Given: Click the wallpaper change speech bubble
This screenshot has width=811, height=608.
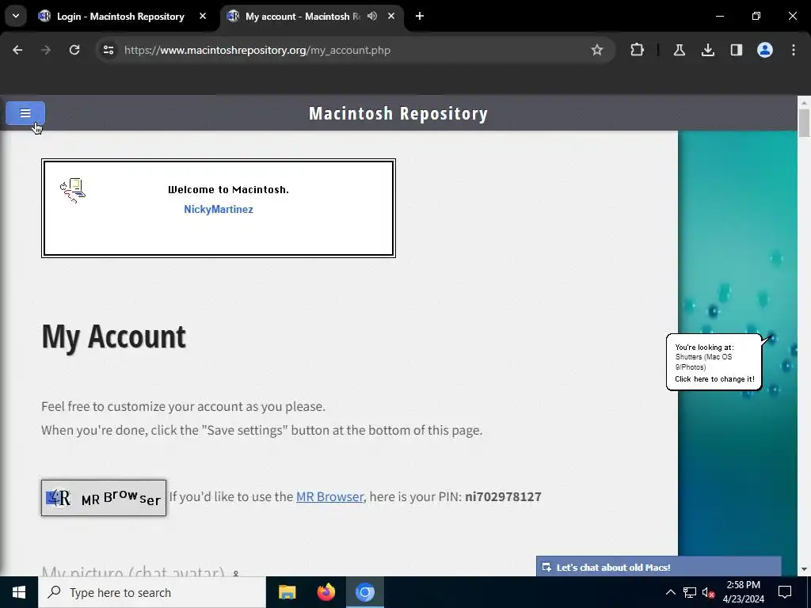Looking at the screenshot, I should click(x=714, y=363).
